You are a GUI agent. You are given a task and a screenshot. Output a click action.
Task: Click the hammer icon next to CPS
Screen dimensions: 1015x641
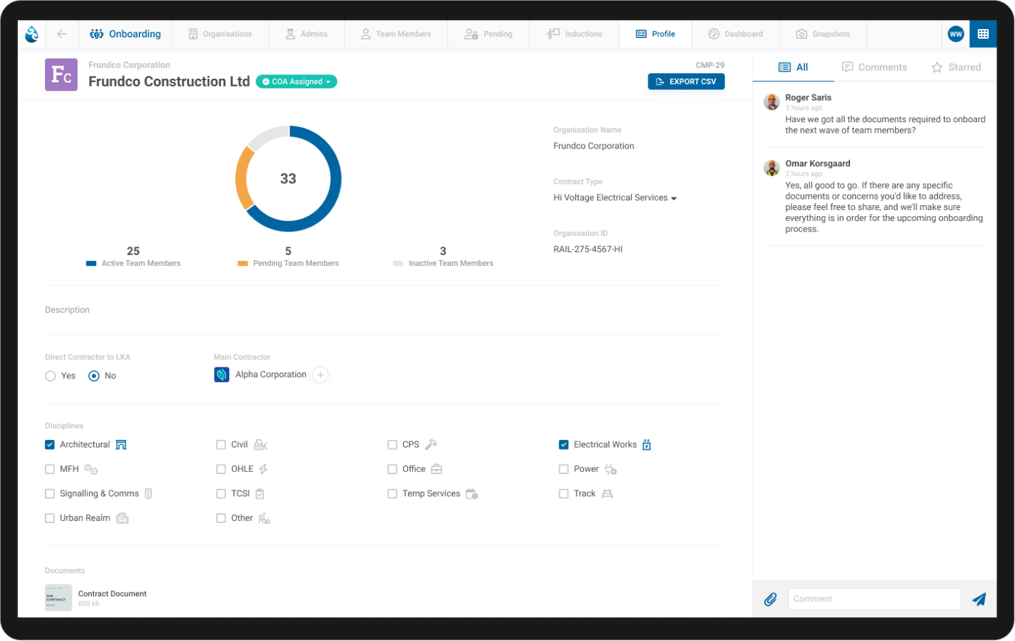click(432, 444)
